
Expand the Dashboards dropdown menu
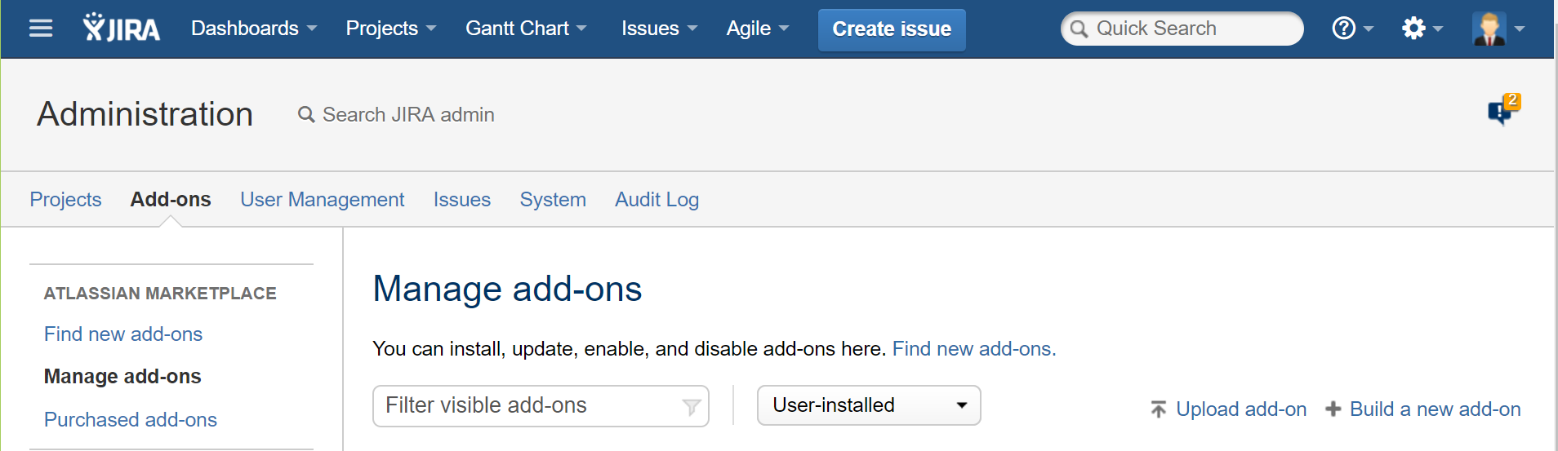[254, 29]
